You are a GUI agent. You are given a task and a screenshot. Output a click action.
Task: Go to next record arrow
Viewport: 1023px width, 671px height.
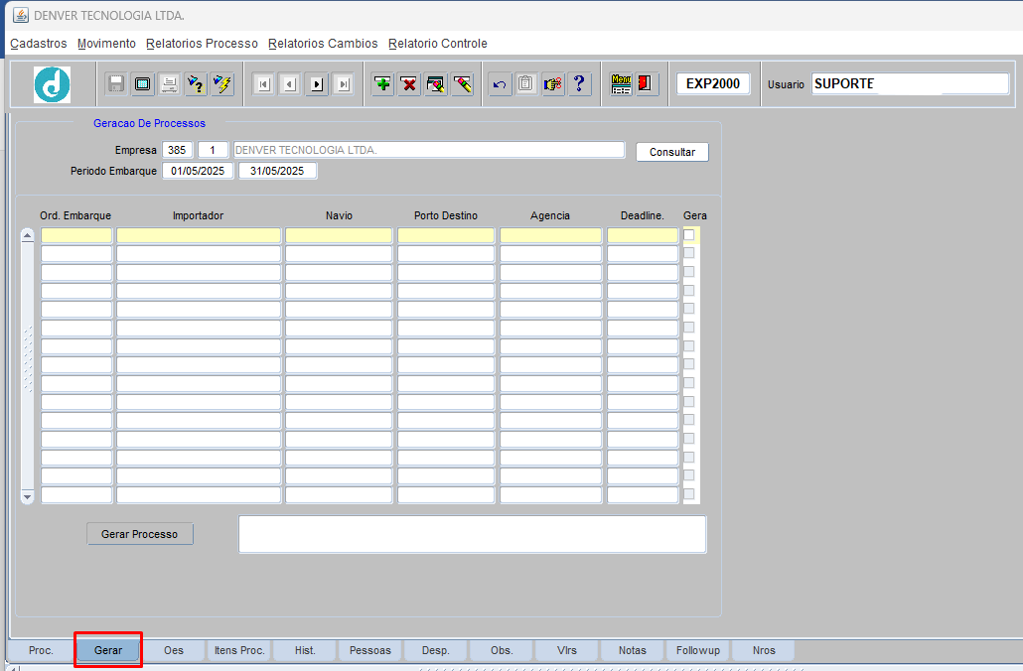316,84
